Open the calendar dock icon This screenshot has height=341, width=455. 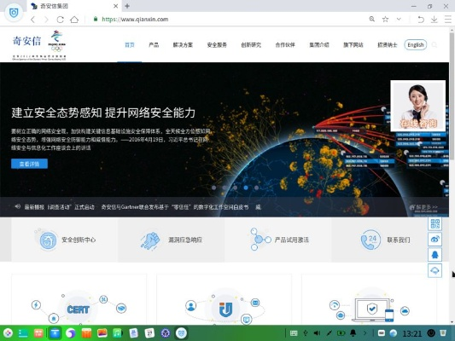pos(149,333)
